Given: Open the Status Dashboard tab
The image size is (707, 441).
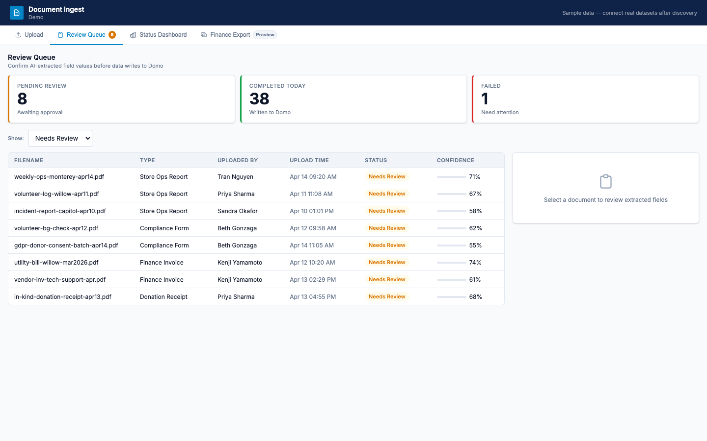Looking at the screenshot, I should point(158,35).
